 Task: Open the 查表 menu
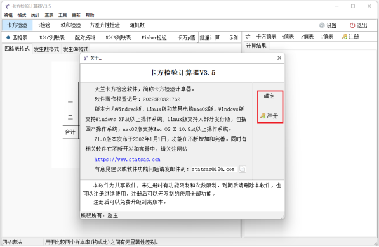(49, 15)
